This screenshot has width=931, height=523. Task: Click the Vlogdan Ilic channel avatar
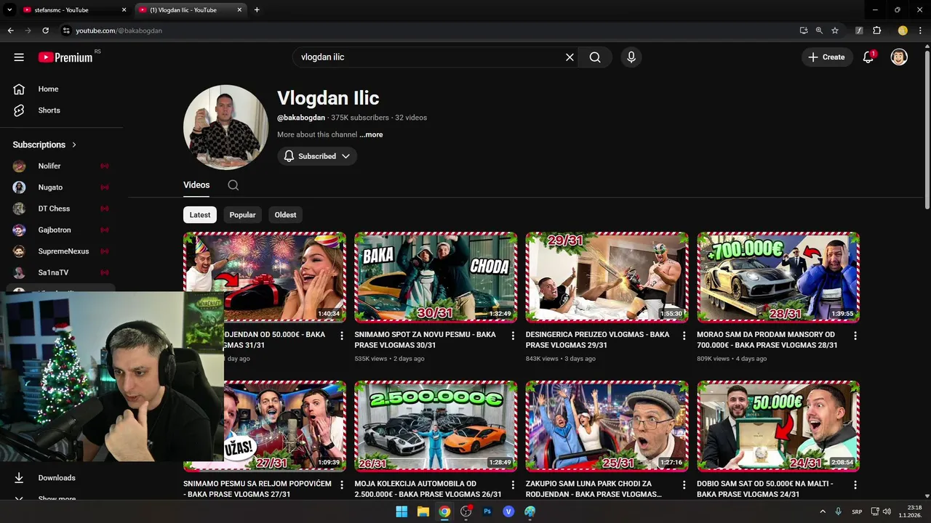[x=225, y=128]
